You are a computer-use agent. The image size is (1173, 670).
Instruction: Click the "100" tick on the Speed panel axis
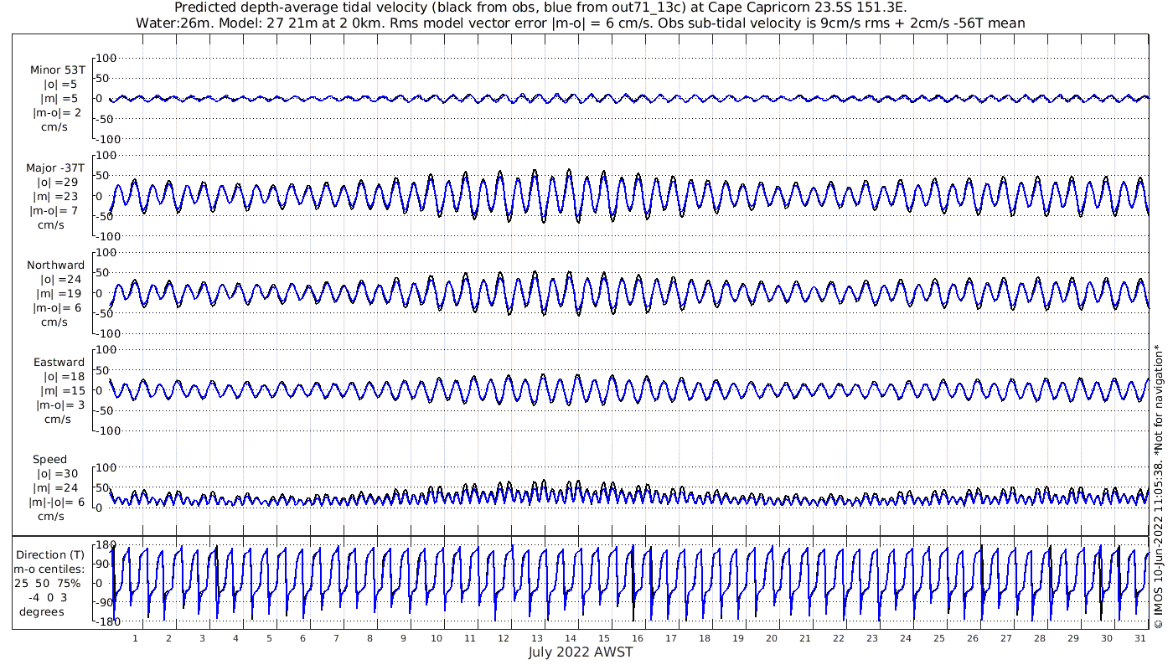(x=106, y=467)
